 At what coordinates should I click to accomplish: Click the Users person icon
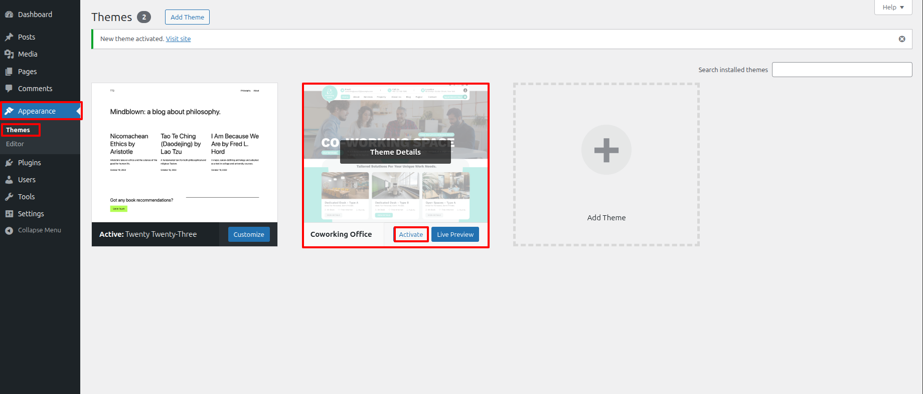click(x=9, y=180)
